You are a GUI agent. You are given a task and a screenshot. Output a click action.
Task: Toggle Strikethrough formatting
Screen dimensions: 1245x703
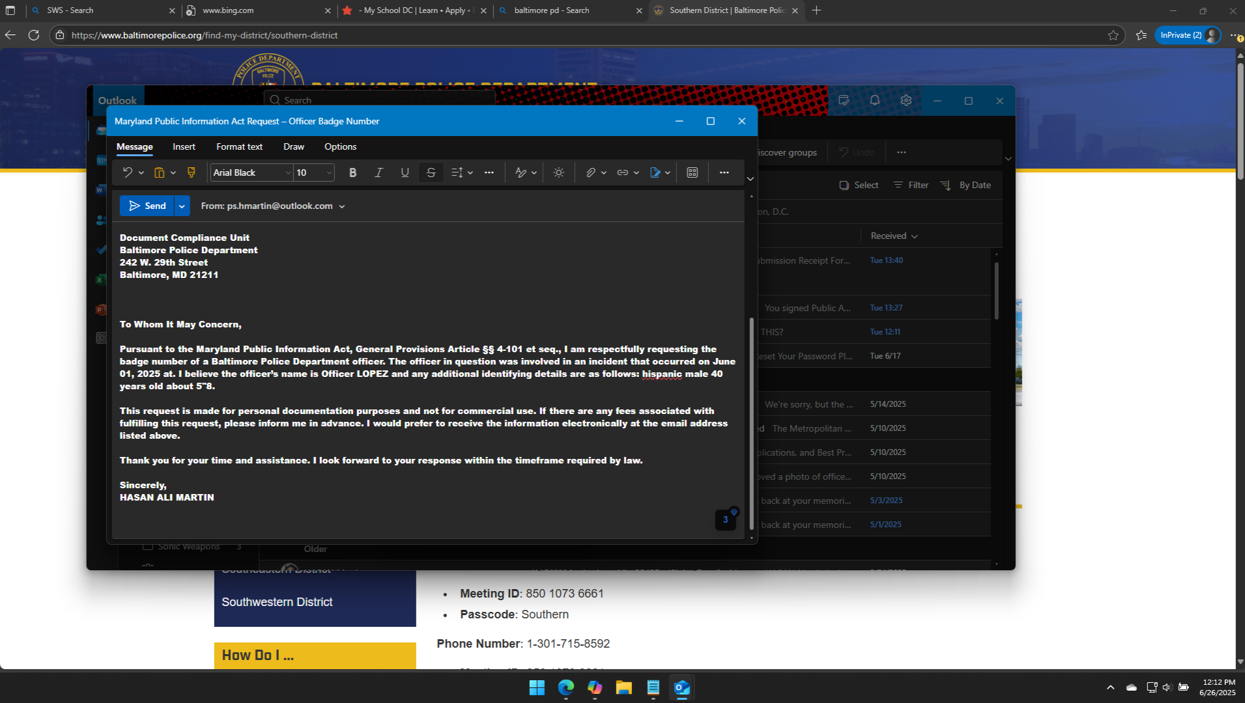pos(431,172)
